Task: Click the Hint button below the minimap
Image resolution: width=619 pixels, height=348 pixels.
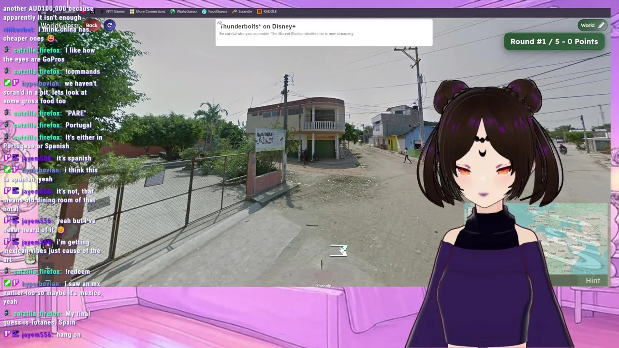Action: tap(593, 280)
